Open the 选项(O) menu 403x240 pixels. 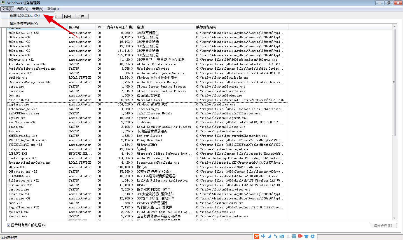click(x=22, y=9)
